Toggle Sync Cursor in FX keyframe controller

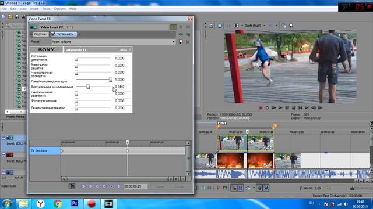pos(72,186)
